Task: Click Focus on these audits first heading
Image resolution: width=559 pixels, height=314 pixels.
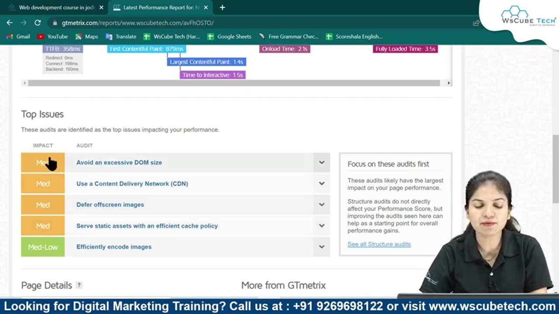Action: pyautogui.click(x=388, y=164)
